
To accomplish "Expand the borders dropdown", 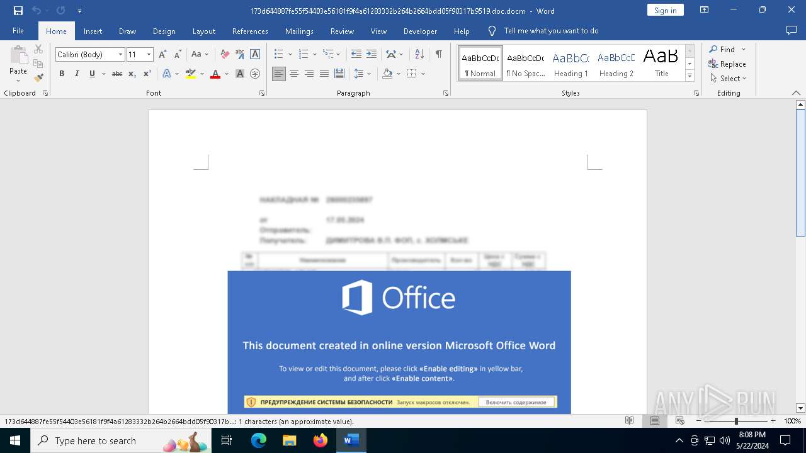I will [423, 74].
